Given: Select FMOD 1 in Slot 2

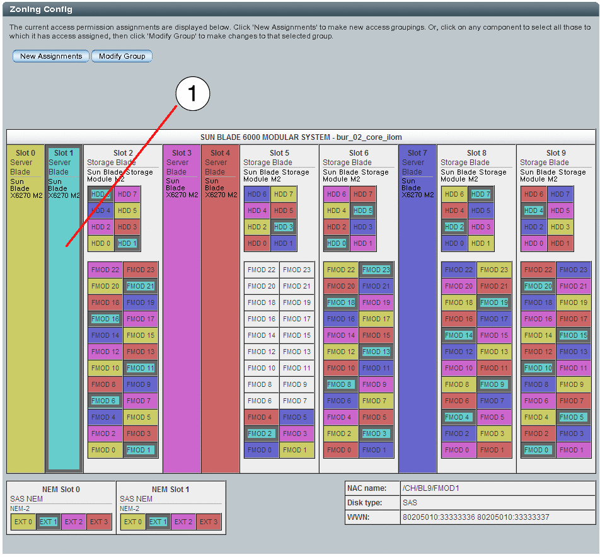Looking at the screenshot, I should (x=141, y=450).
